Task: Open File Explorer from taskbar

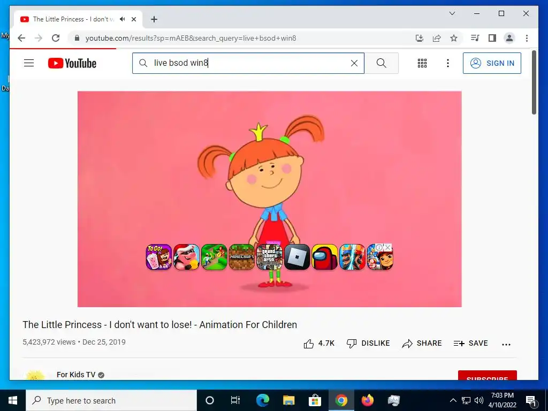Action: [x=288, y=400]
